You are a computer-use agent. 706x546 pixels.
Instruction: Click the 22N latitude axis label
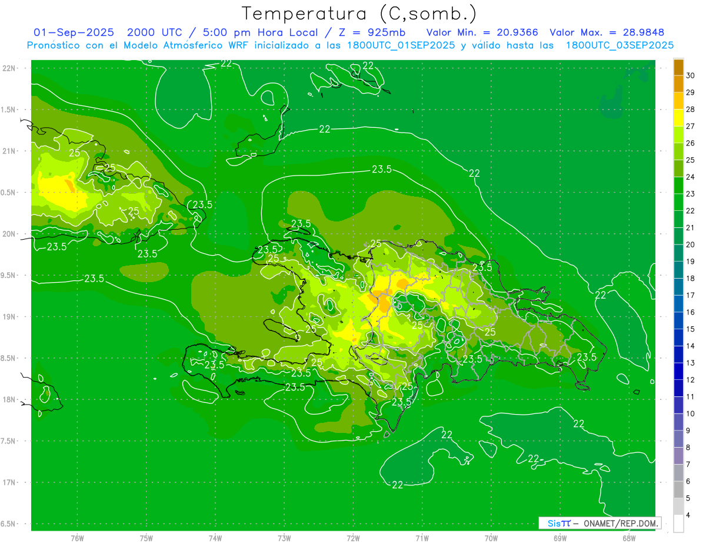[9, 68]
